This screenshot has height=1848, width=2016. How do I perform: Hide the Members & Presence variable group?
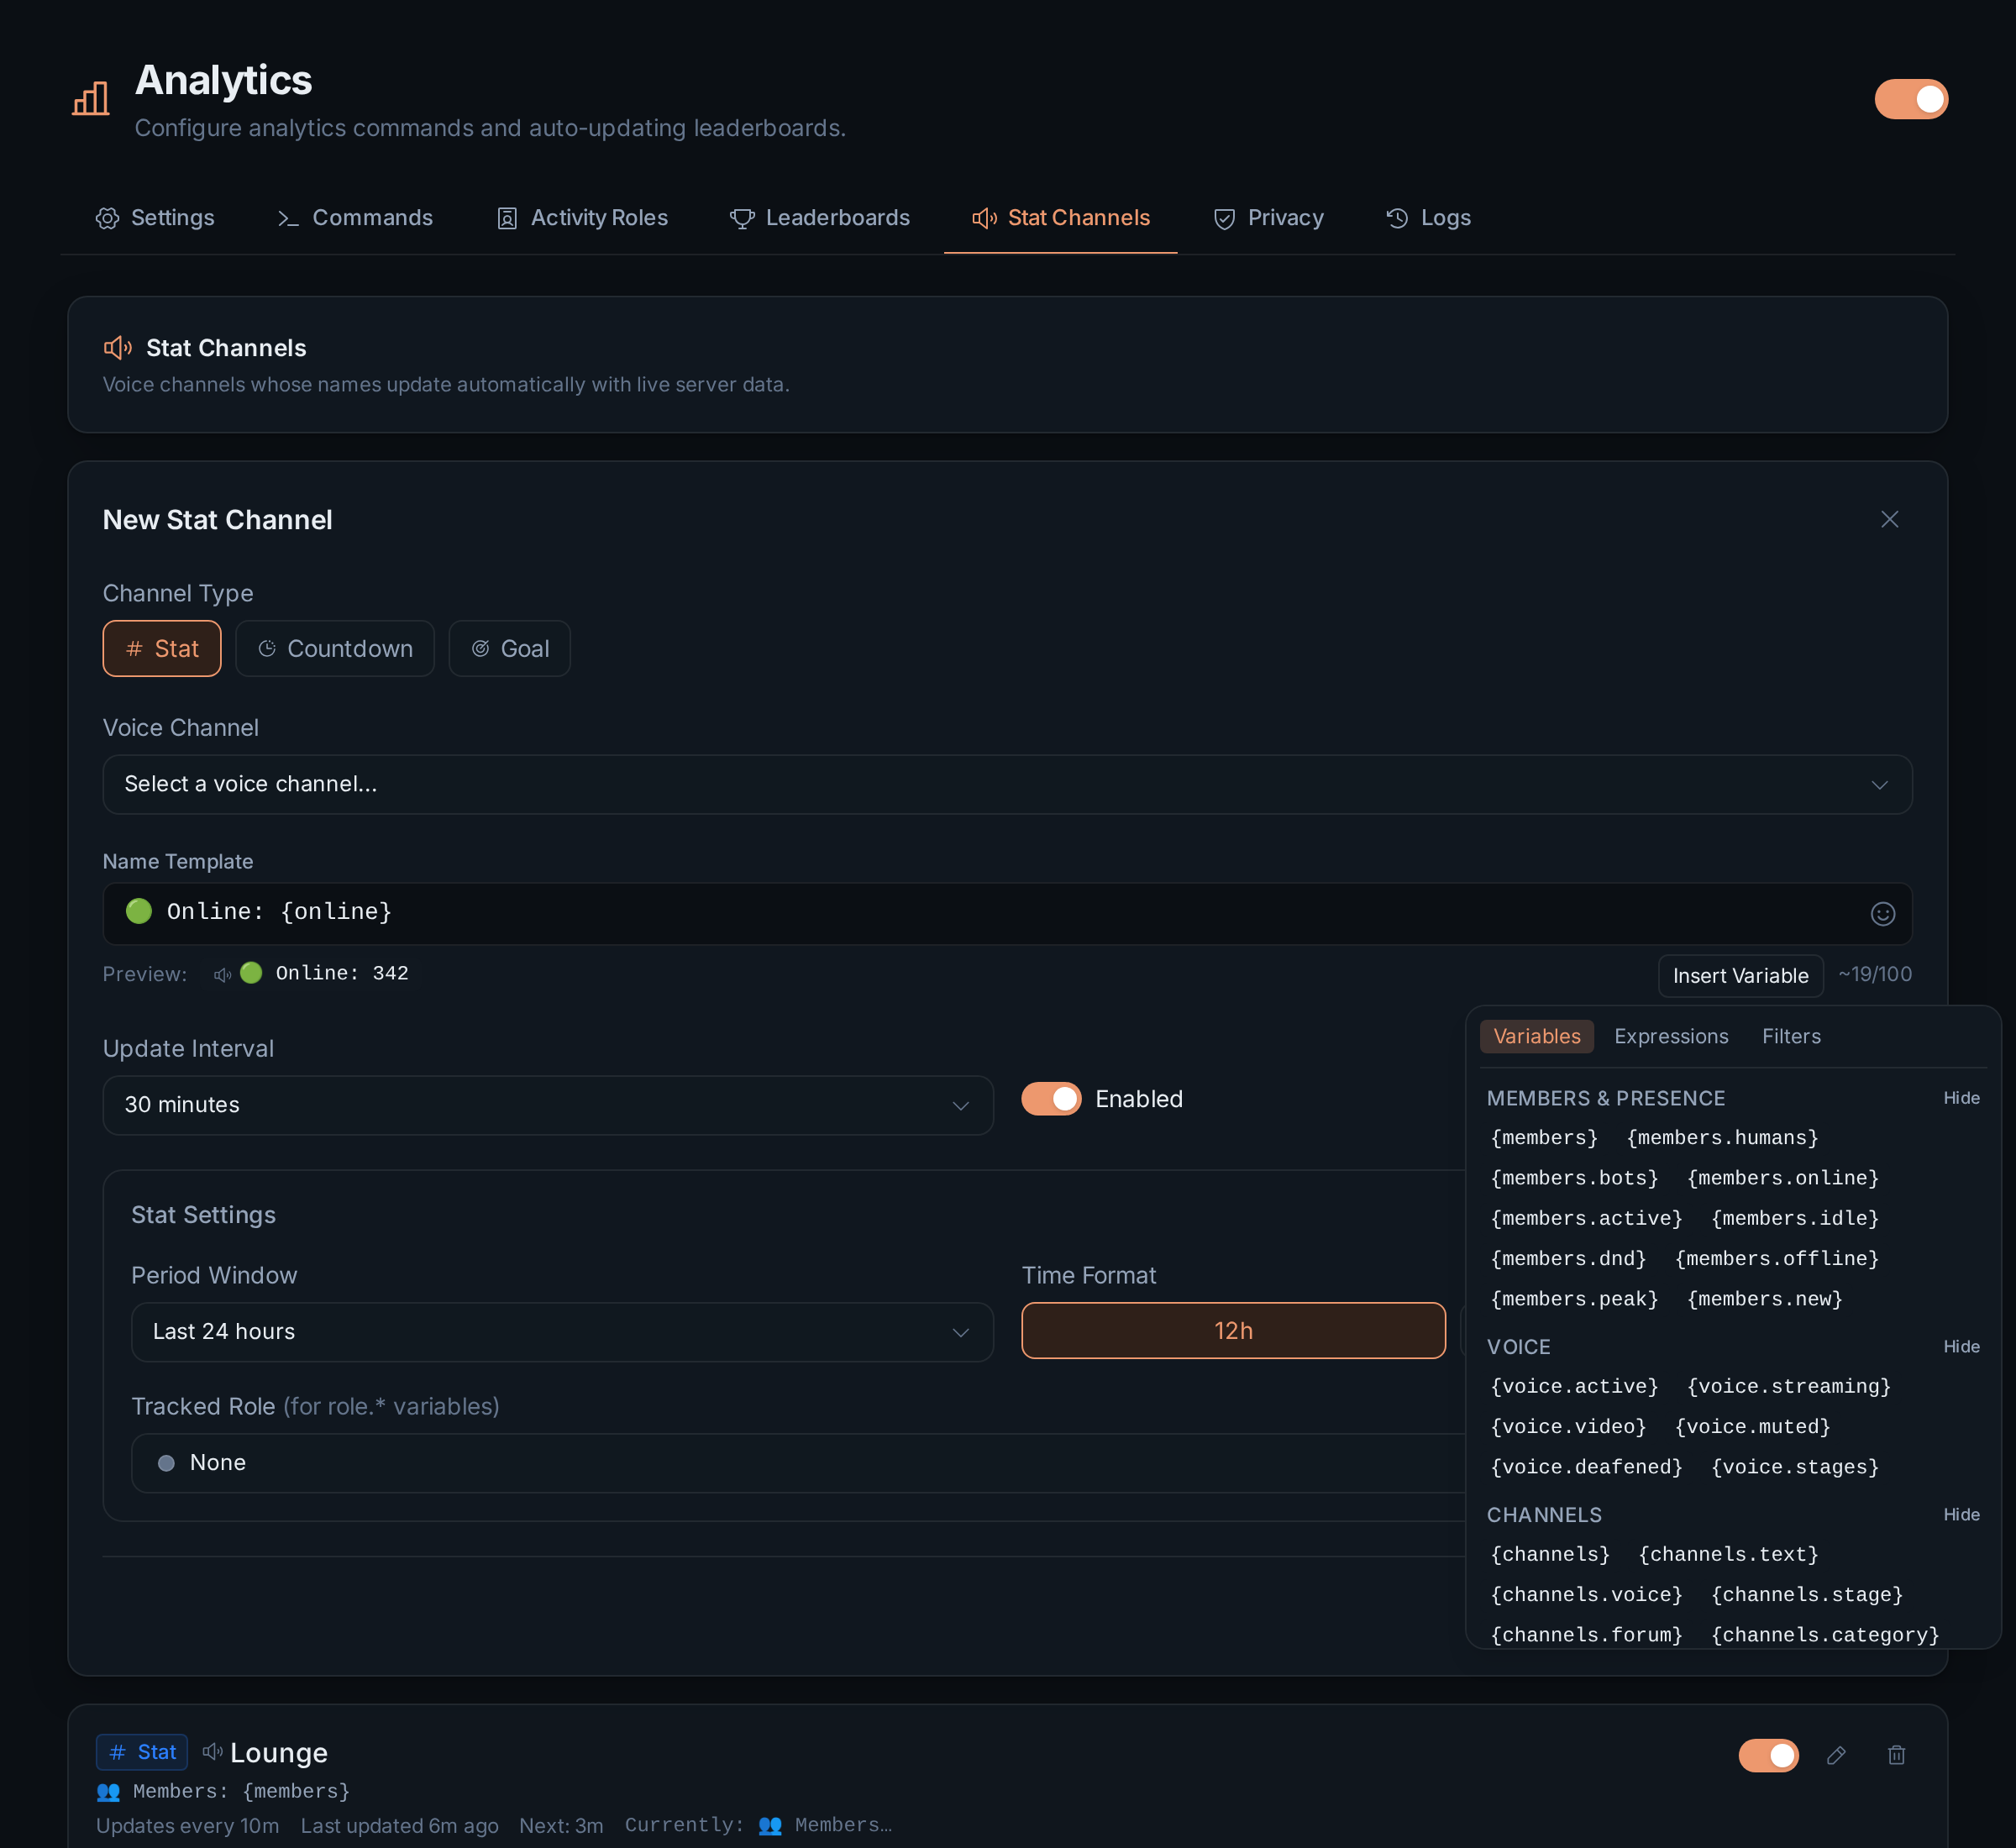(1961, 1098)
